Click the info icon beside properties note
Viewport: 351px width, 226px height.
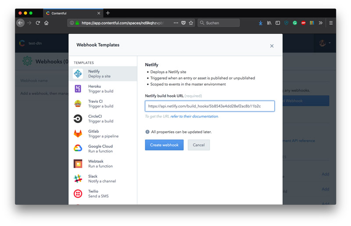tap(147, 132)
